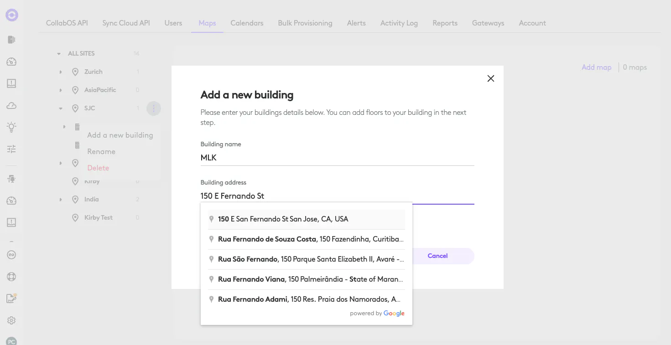671x345 pixels.
Task: Click the sliders controls sidebar icon
Action: [11, 149]
